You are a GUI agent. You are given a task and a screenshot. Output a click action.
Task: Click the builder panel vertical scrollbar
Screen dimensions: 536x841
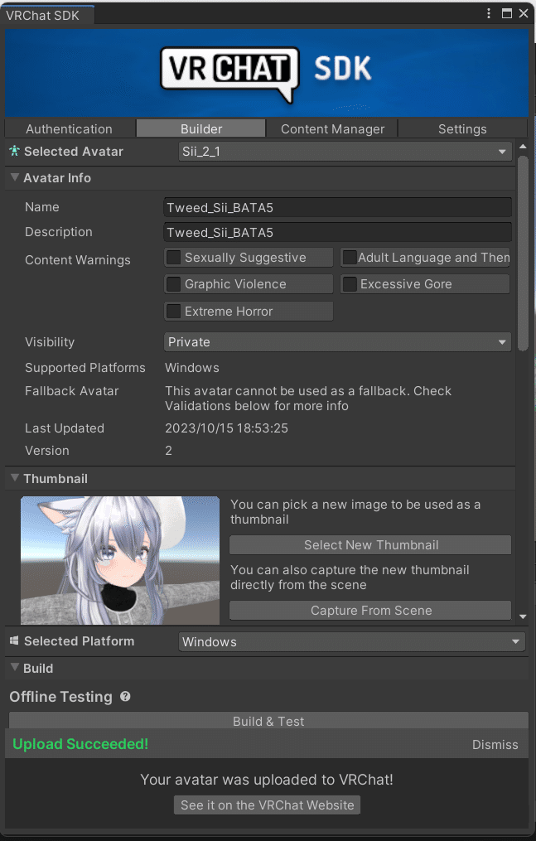pos(523,252)
